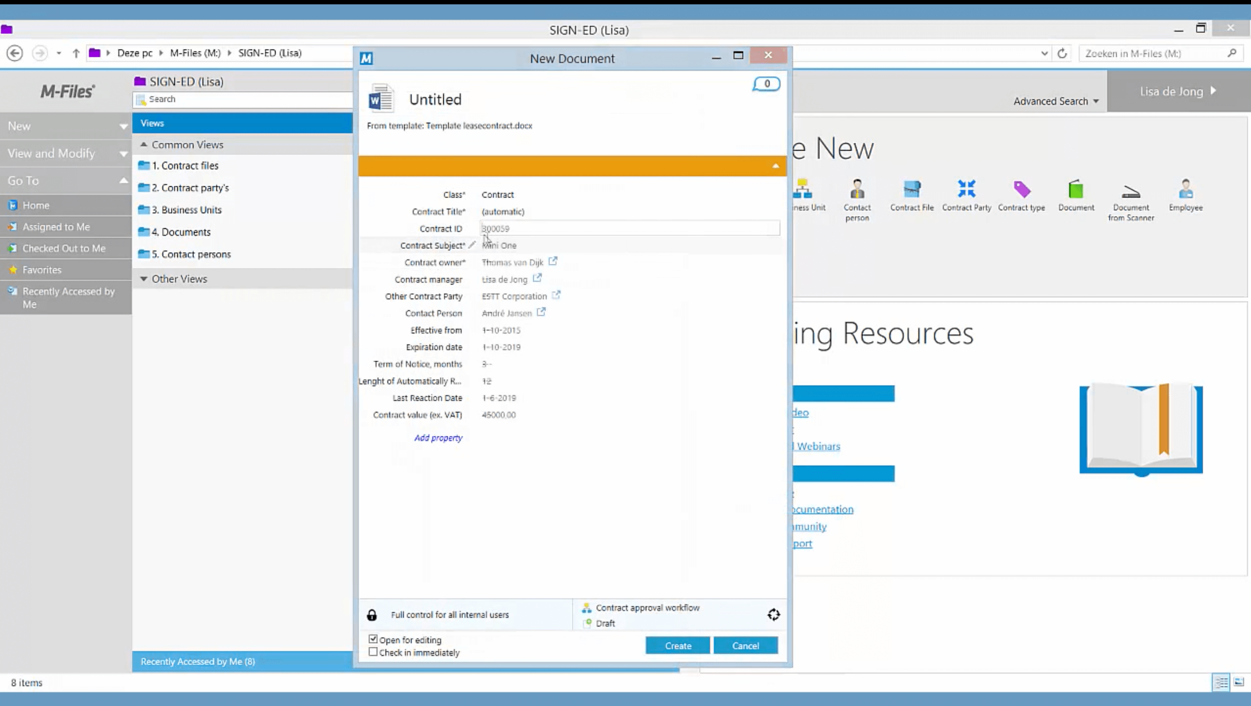Open the Webinars link
The width and height of the screenshot is (1251, 706).
click(816, 446)
